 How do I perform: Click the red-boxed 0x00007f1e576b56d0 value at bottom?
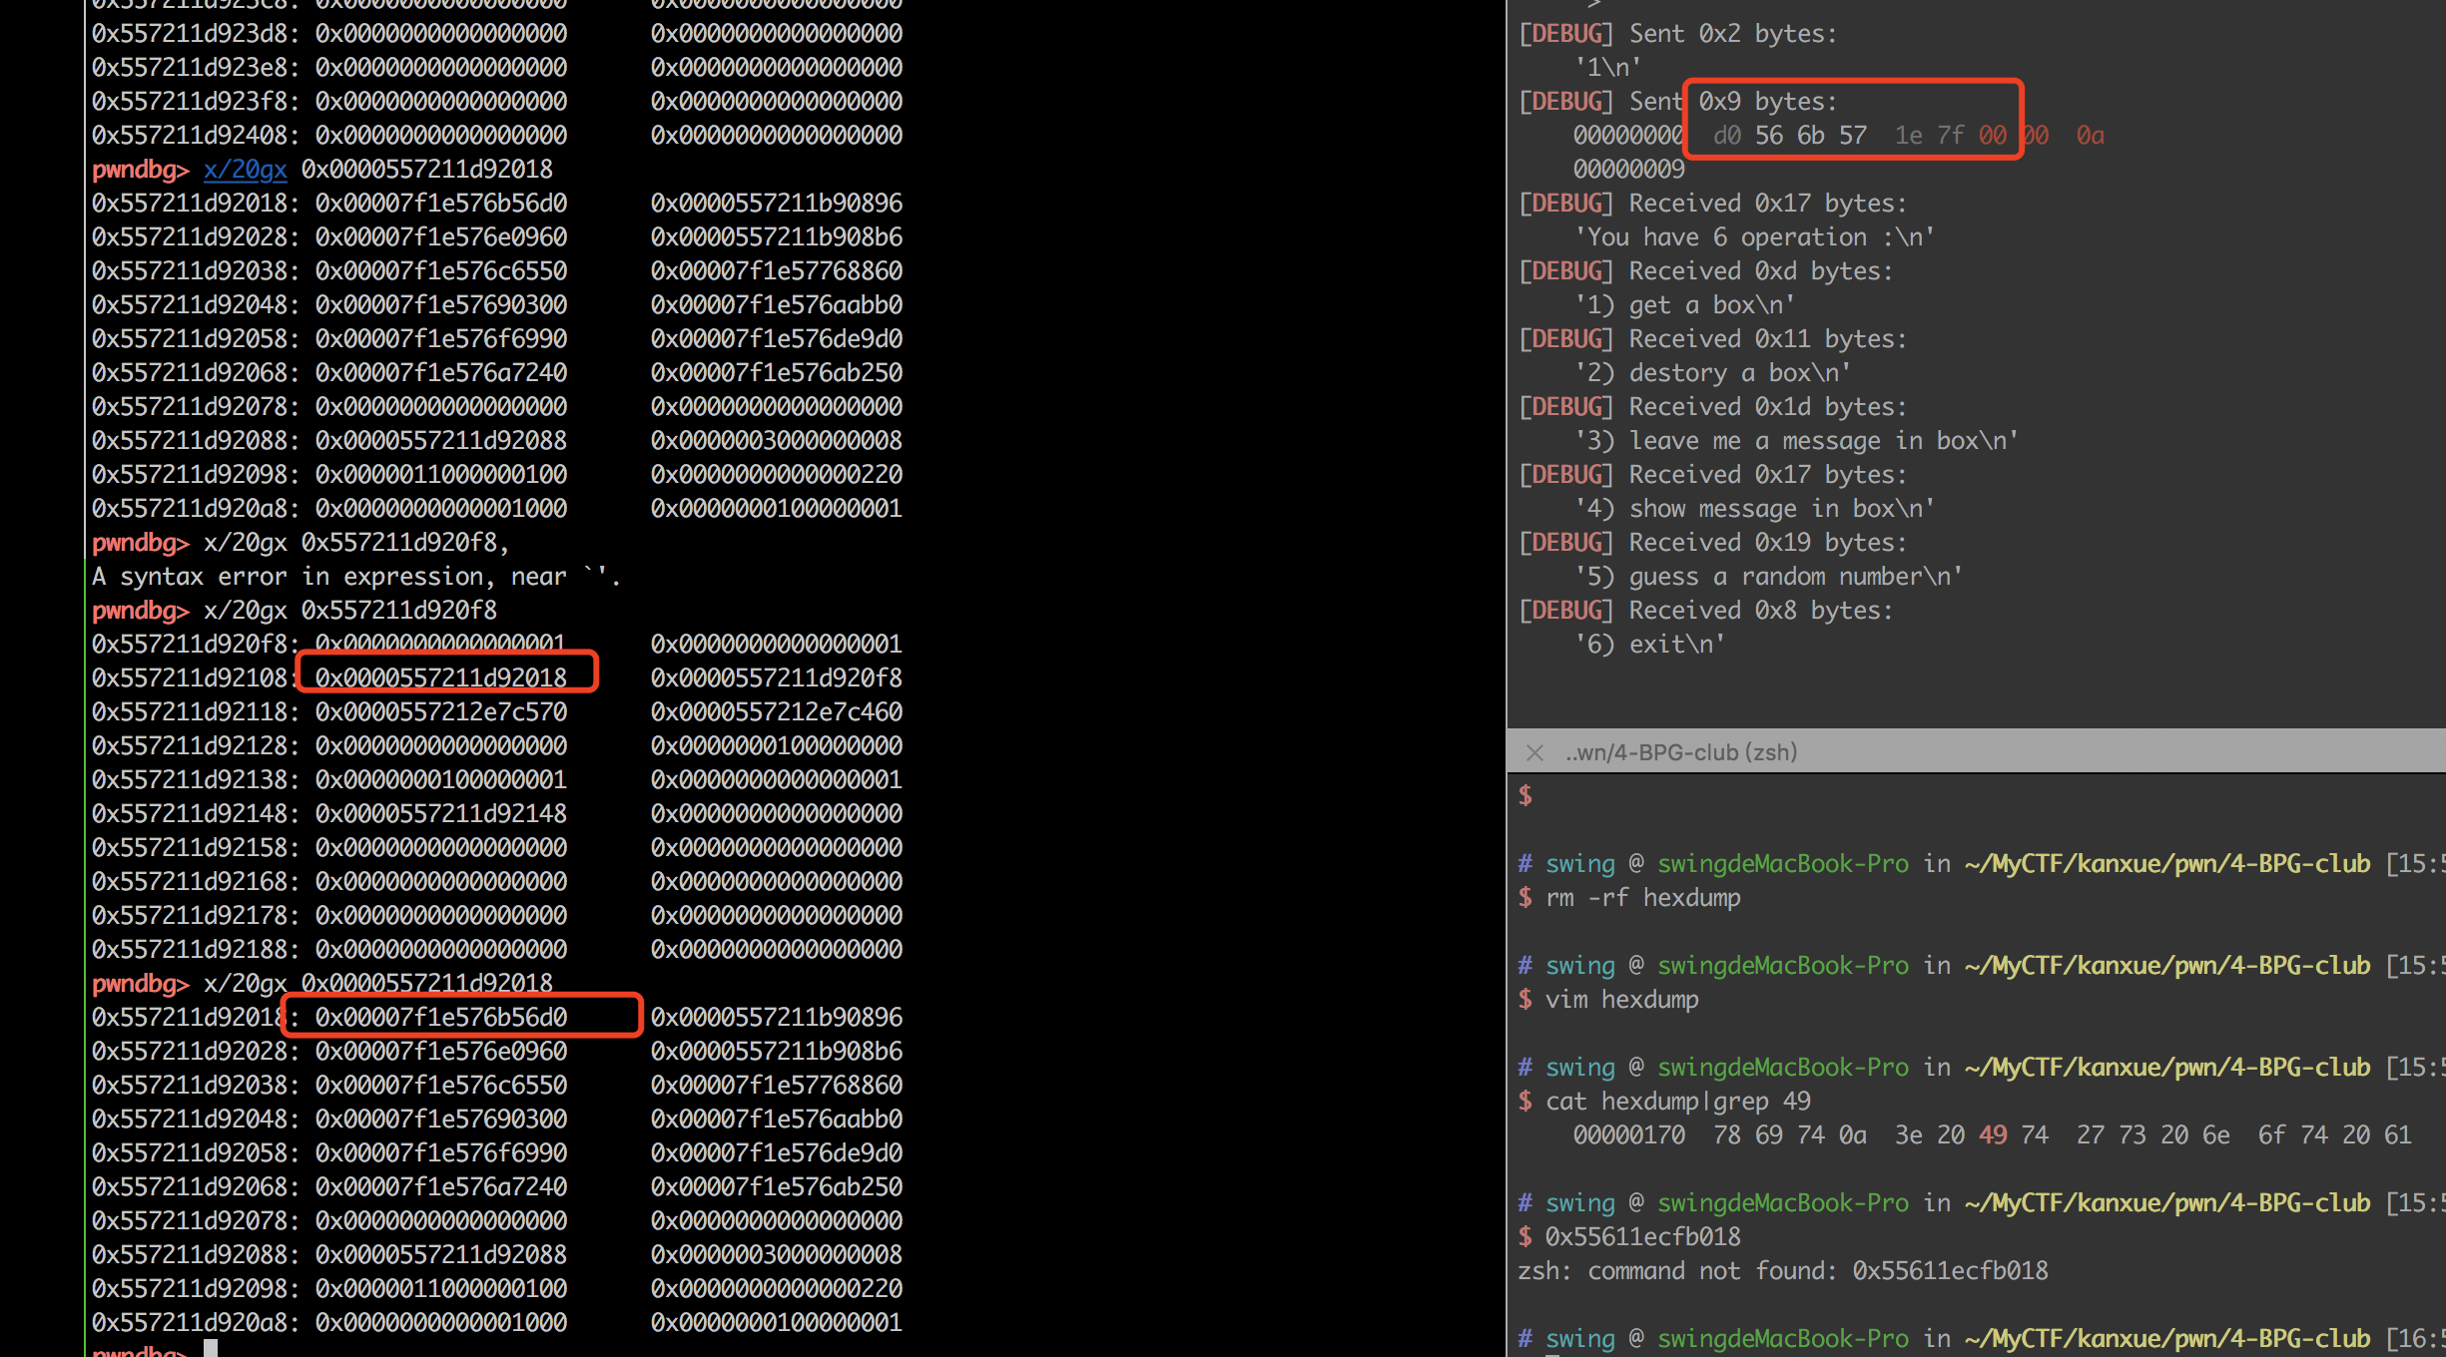441,1017
